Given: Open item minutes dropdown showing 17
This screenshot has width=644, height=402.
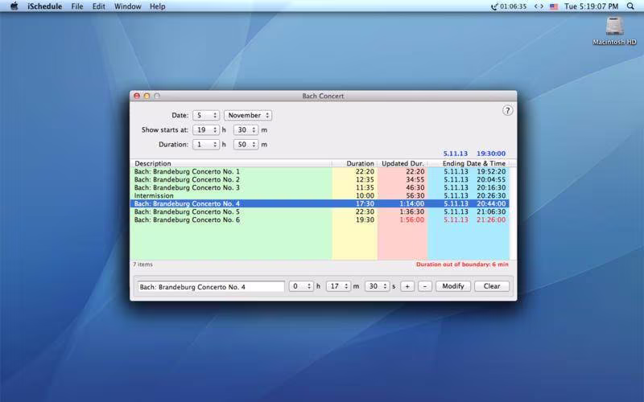Looking at the screenshot, I should coord(338,286).
